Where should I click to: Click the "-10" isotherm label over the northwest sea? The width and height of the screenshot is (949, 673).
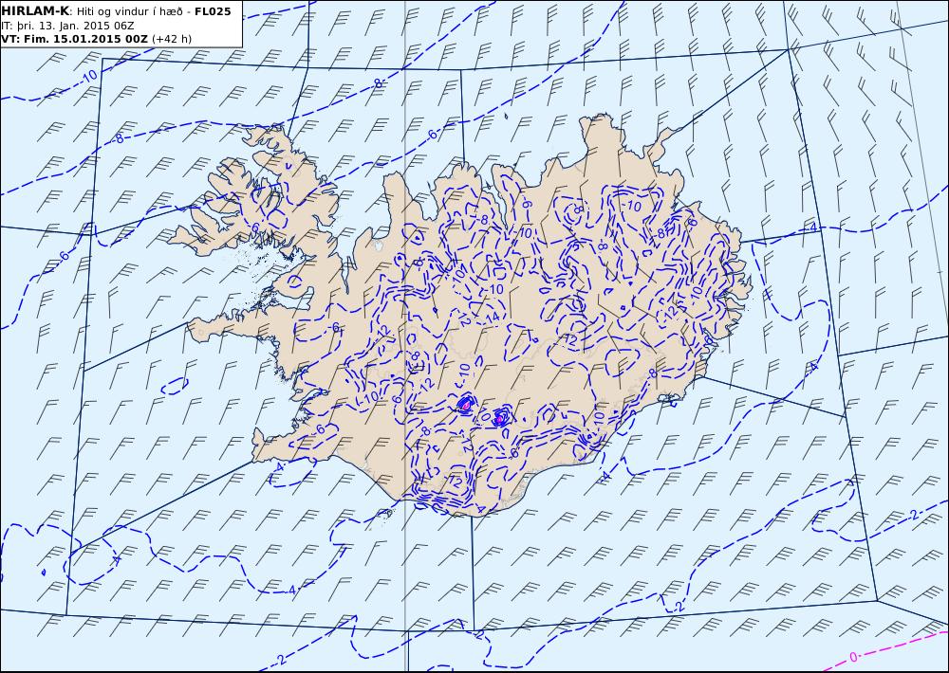tap(88, 77)
